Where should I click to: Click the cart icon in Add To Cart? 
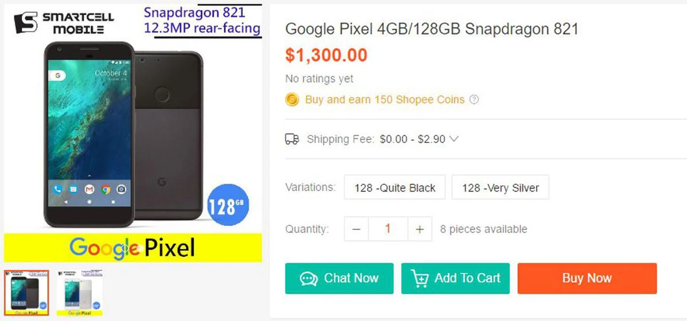click(420, 278)
